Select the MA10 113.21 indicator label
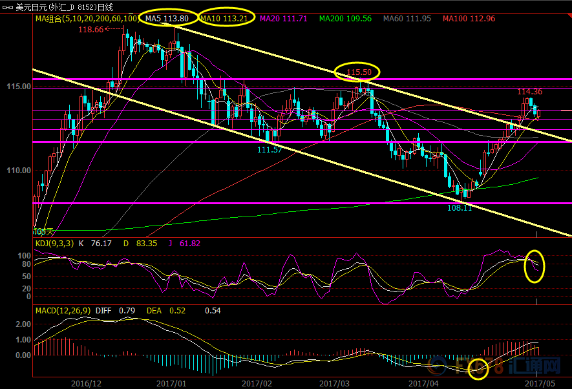Image resolution: width=572 pixels, height=389 pixels. click(x=225, y=19)
